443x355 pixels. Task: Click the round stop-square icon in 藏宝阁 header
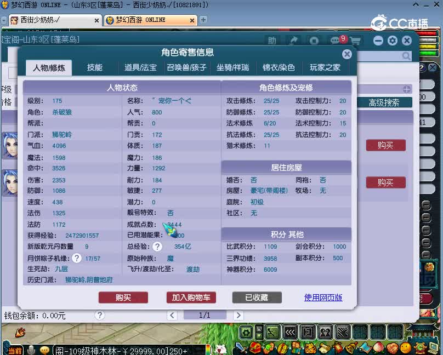click(314, 41)
